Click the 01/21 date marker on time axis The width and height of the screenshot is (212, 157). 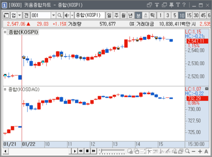(x=10, y=144)
